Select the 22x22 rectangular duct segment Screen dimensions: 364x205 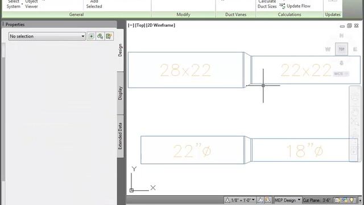pos(306,69)
